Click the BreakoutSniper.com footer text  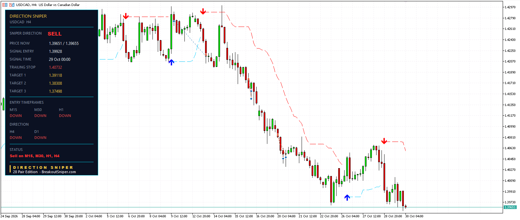[x=59, y=172]
